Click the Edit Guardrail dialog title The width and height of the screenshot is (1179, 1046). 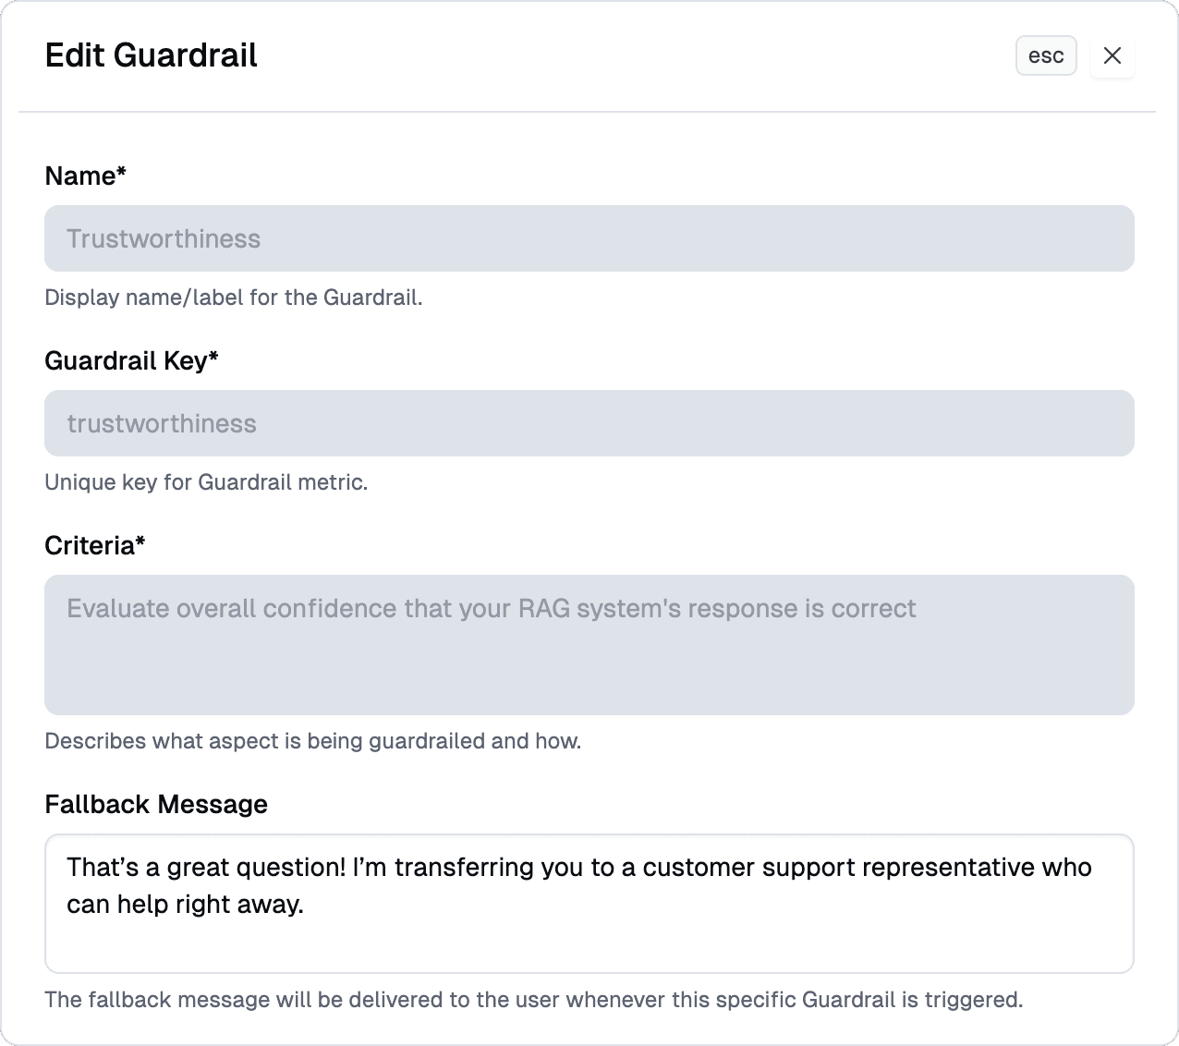152,55
